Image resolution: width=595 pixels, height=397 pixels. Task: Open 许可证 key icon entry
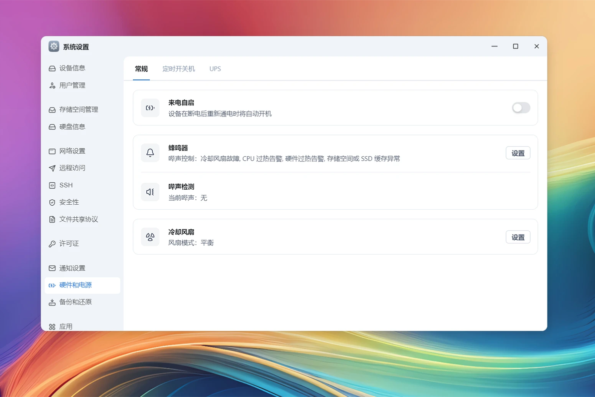tap(52, 244)
